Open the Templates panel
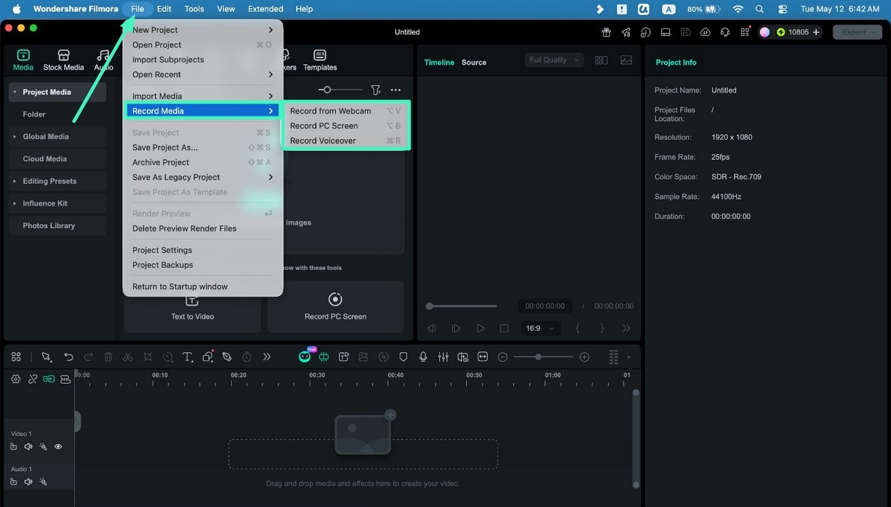Viewport: 891px width, 507px height. point(319,60)
